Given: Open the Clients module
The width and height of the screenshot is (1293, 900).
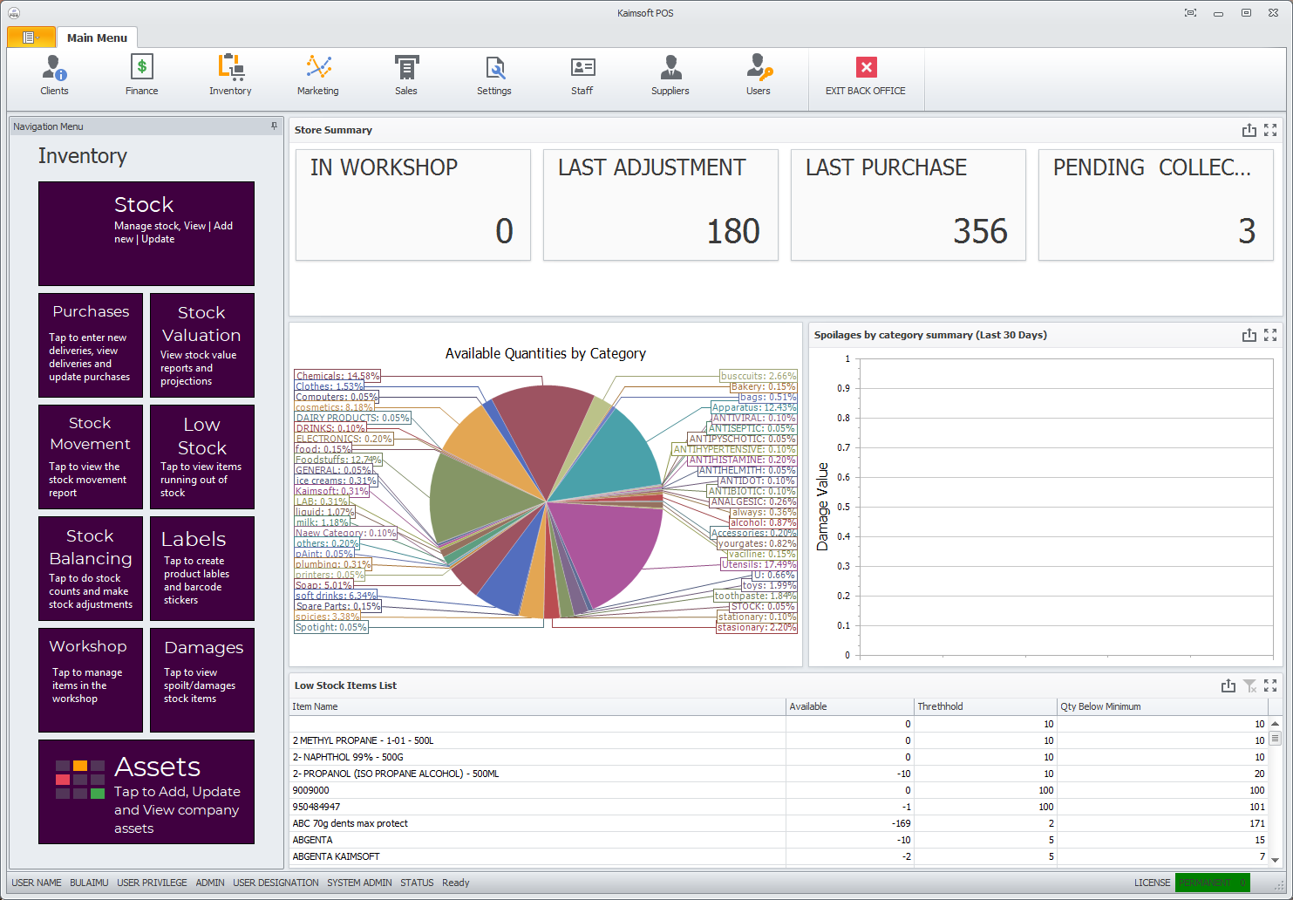Looking at the screenshot, I should coord(54,75).
